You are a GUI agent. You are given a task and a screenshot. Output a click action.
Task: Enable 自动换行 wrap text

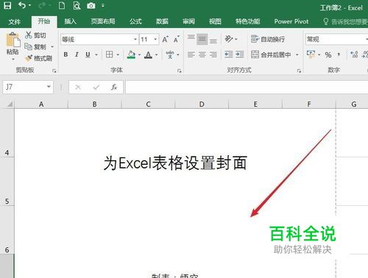[268, 39]
